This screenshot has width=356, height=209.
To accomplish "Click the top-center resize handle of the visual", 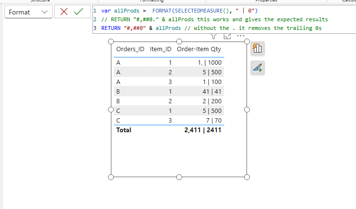I will pyautogui.click(x=179, y=42).
